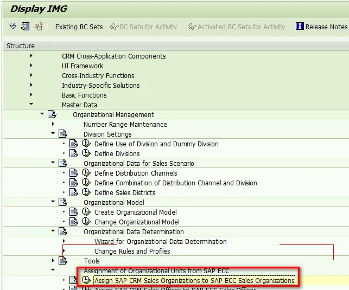
Task: Click the Structure column header
Action: [21, 46]
